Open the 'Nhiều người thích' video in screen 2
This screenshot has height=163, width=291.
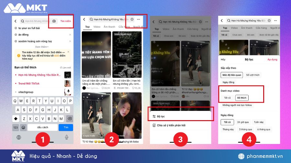(x=127, y=54)
